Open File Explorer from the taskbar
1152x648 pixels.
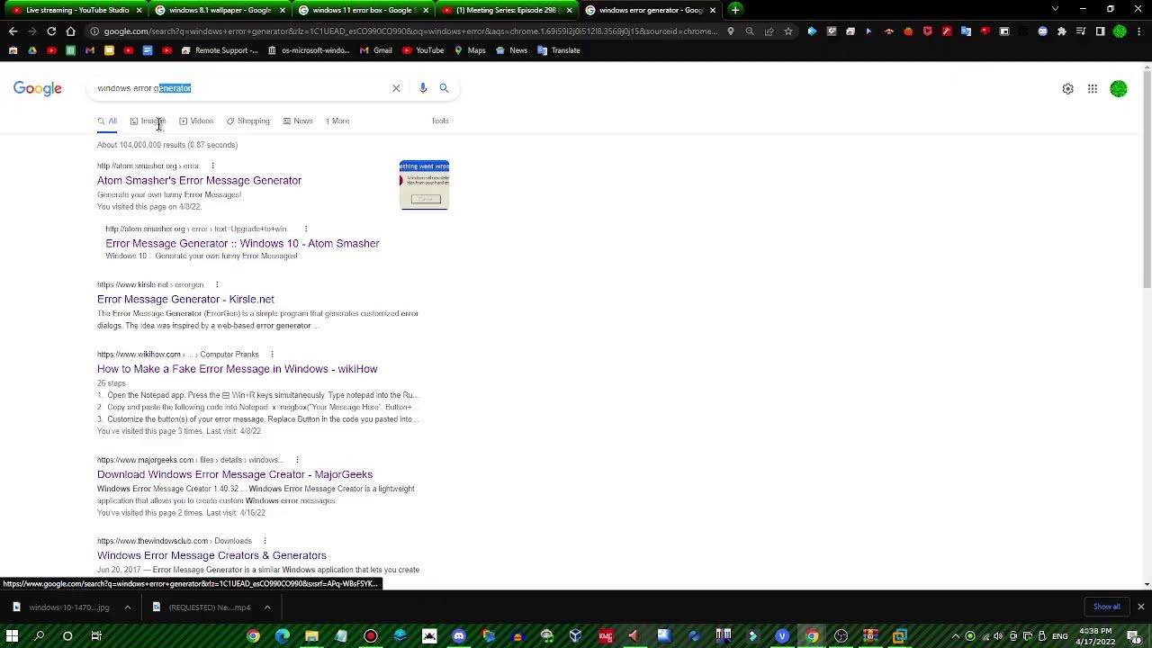[x=311, y=636]
